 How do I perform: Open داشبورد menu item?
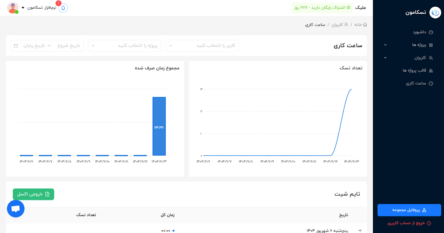pos(419,32)
